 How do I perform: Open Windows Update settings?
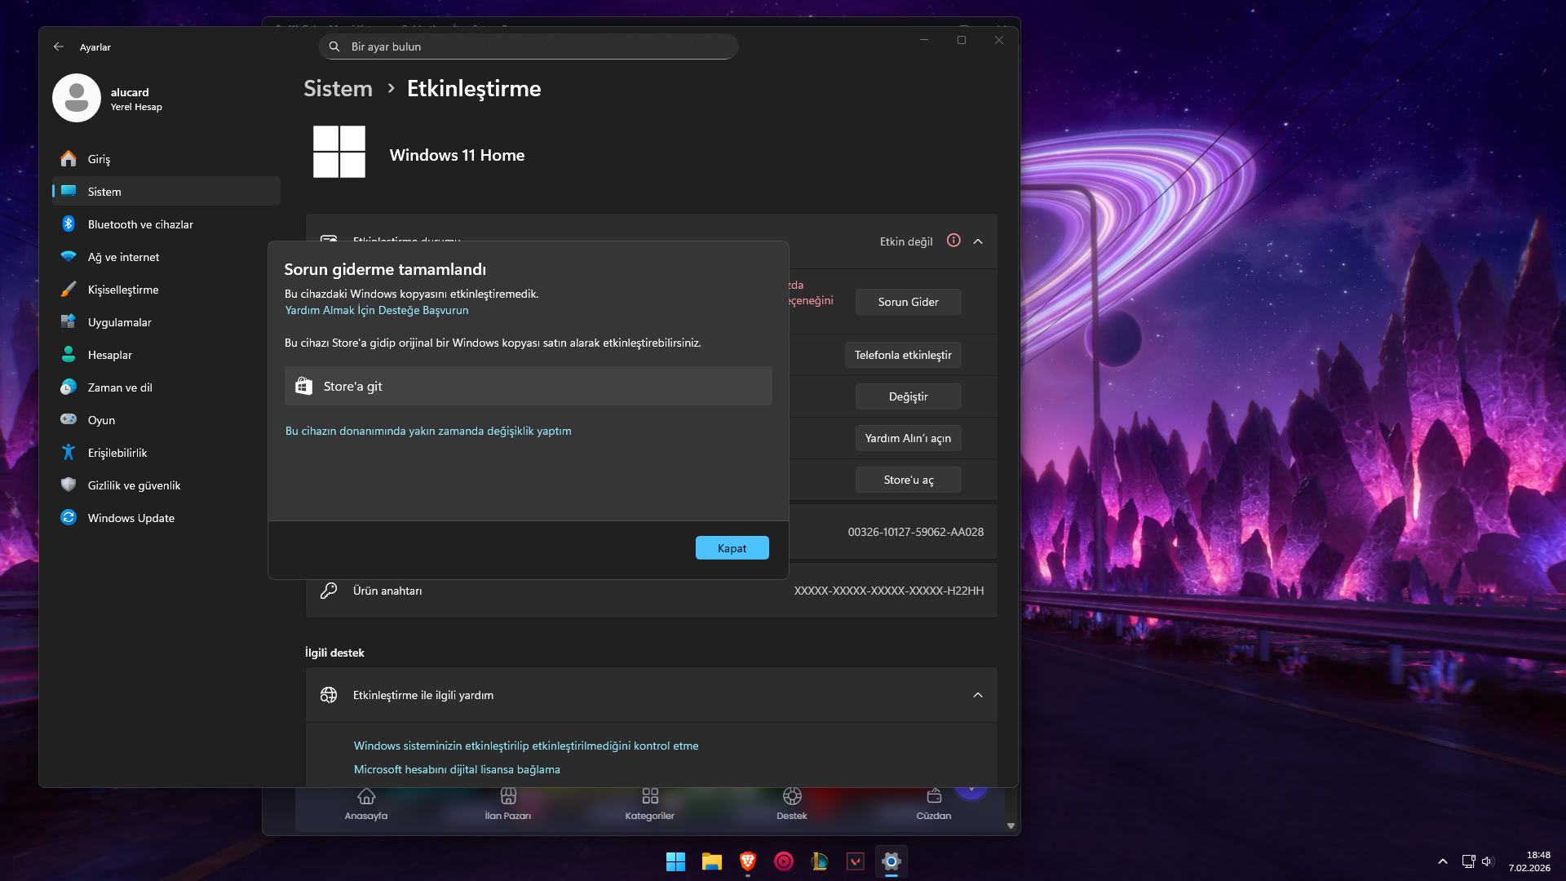[x=166, y=517]
